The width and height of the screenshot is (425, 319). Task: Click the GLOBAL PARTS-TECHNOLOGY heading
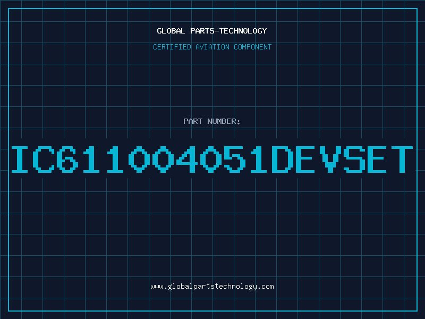point(212,31)
